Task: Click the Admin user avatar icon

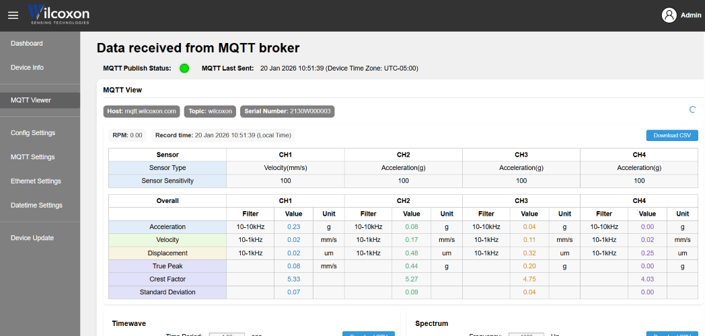Action: pyautogui.click(x=669, y=15)
